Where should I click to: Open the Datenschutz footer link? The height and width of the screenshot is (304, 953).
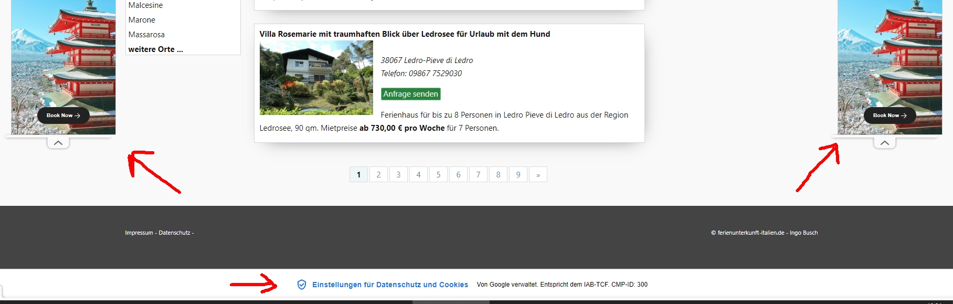tap(174, 233)
